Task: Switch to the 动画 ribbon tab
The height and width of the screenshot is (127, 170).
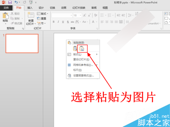Action: (x=64, y=8)
